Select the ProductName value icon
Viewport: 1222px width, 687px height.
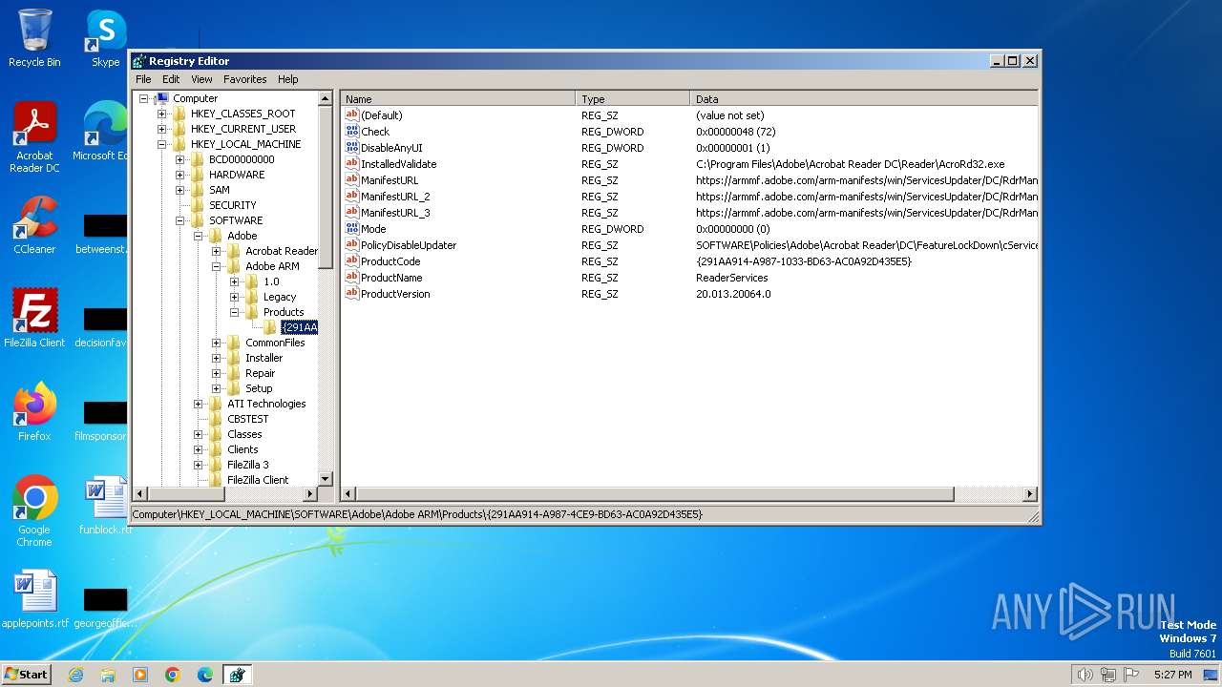tap(351, 278)
